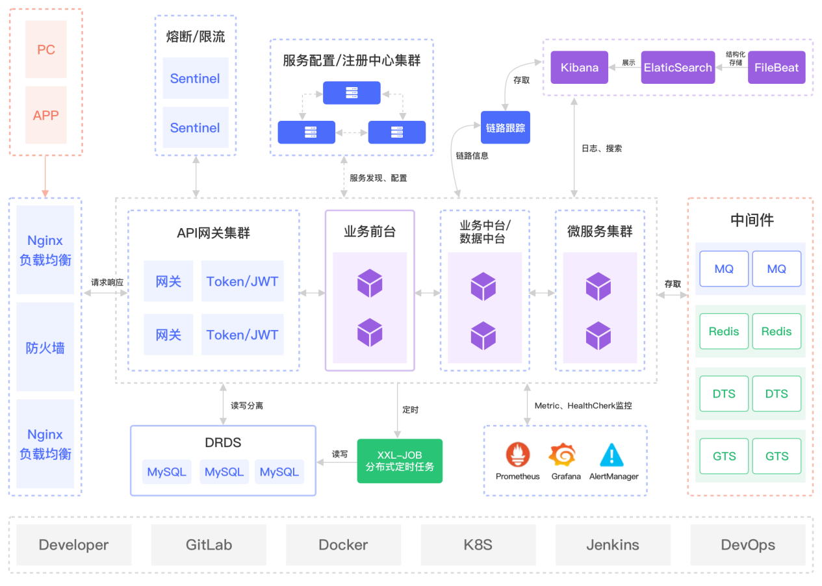Select the K8S tile
The image size is (822, 586).
tap(478, 545)
